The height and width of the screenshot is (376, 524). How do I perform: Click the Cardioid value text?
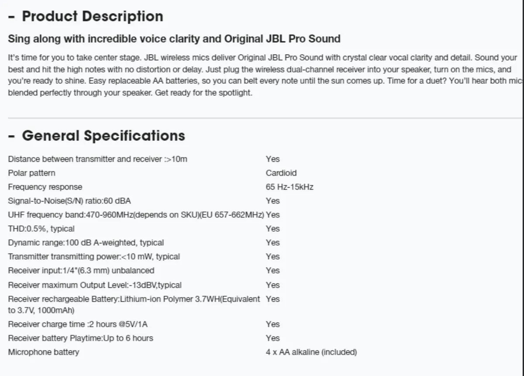coord(281,173)
